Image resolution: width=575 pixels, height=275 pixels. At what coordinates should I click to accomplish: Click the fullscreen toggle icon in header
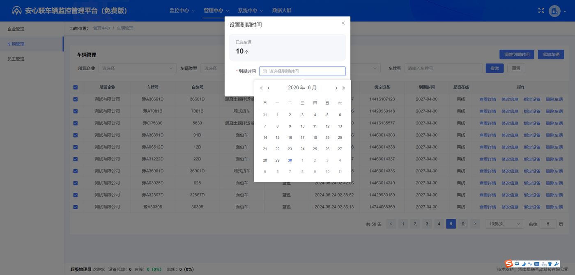coord(541,11)
